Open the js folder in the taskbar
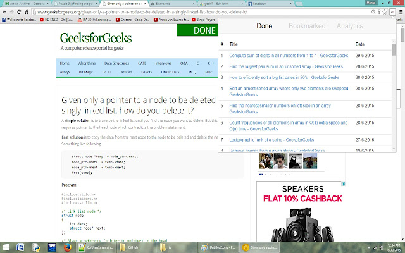The height and width of the screenshot is (253, 405). coord(176,247)
